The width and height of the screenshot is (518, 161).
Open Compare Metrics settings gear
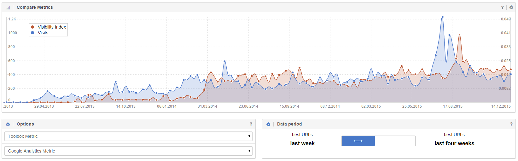[x=511, y=7]
